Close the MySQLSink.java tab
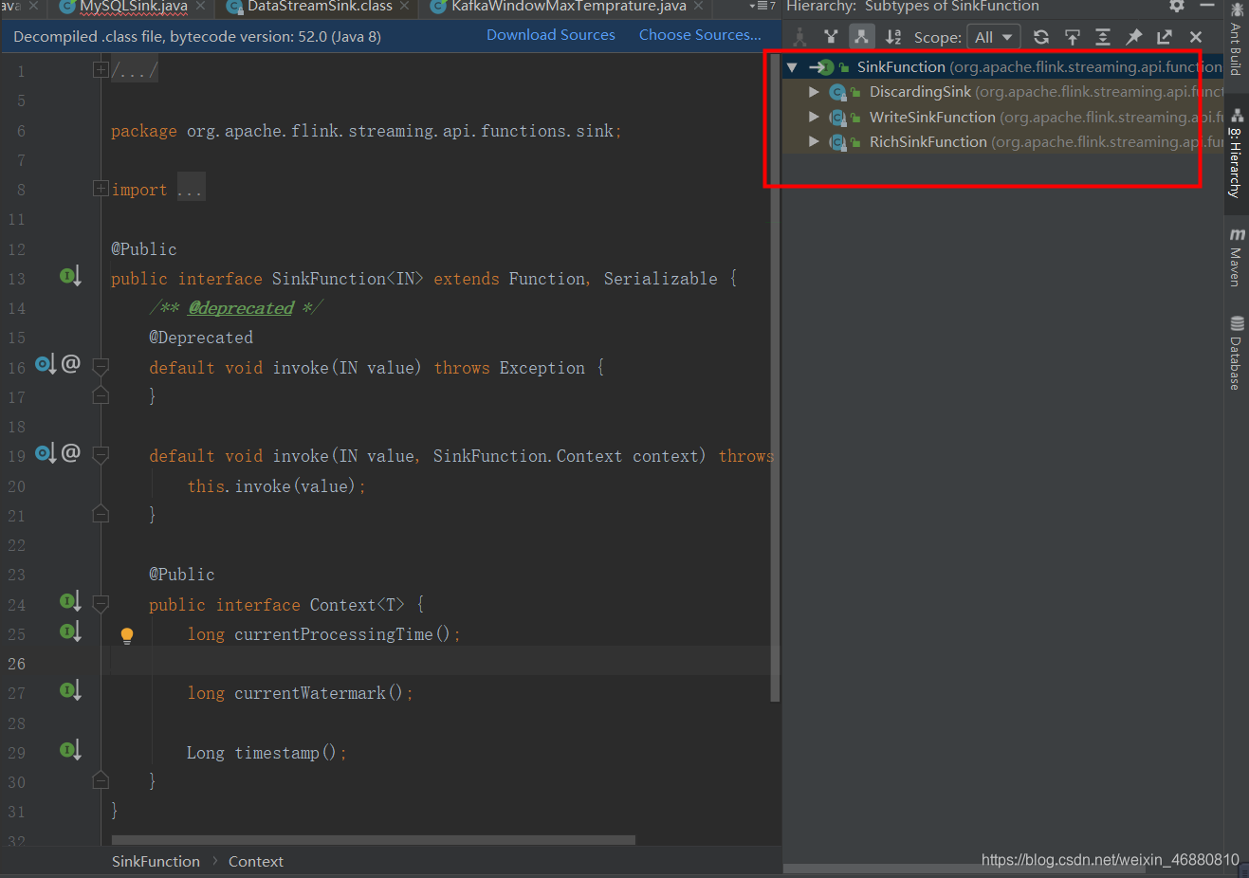This screenshot has height=878, width=1249. click(200, 7)
